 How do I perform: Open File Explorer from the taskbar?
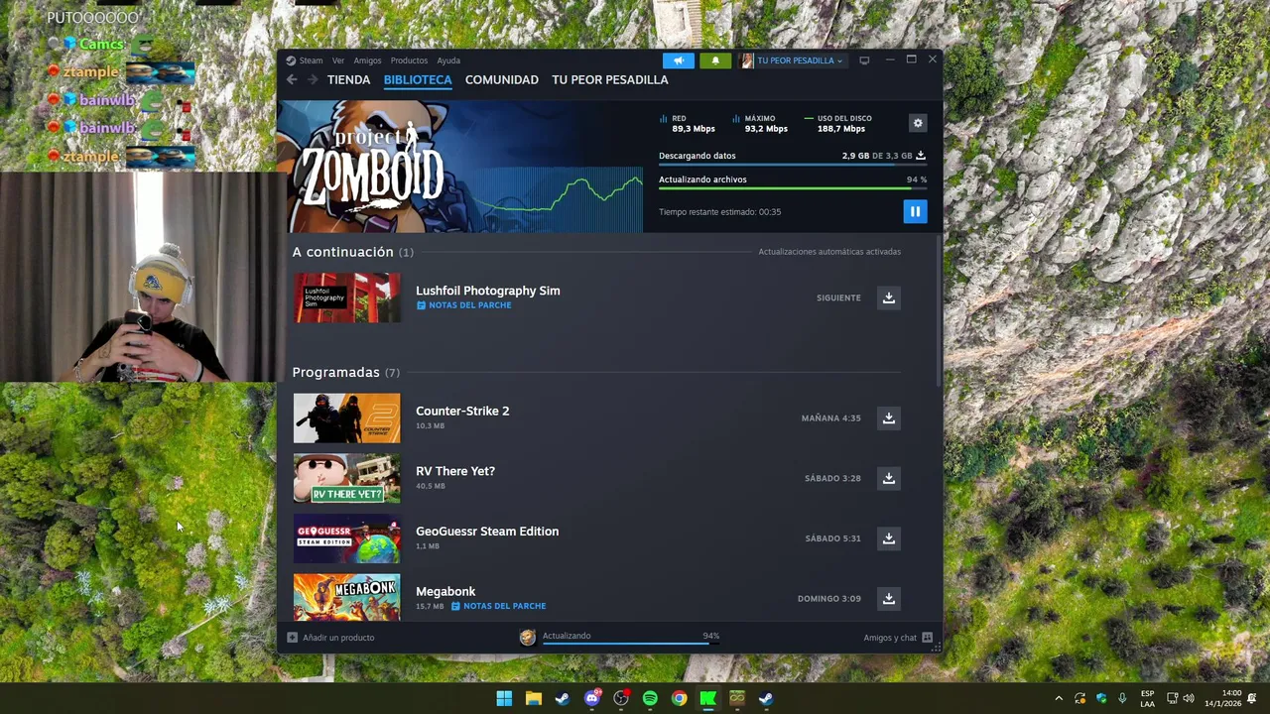534,698
